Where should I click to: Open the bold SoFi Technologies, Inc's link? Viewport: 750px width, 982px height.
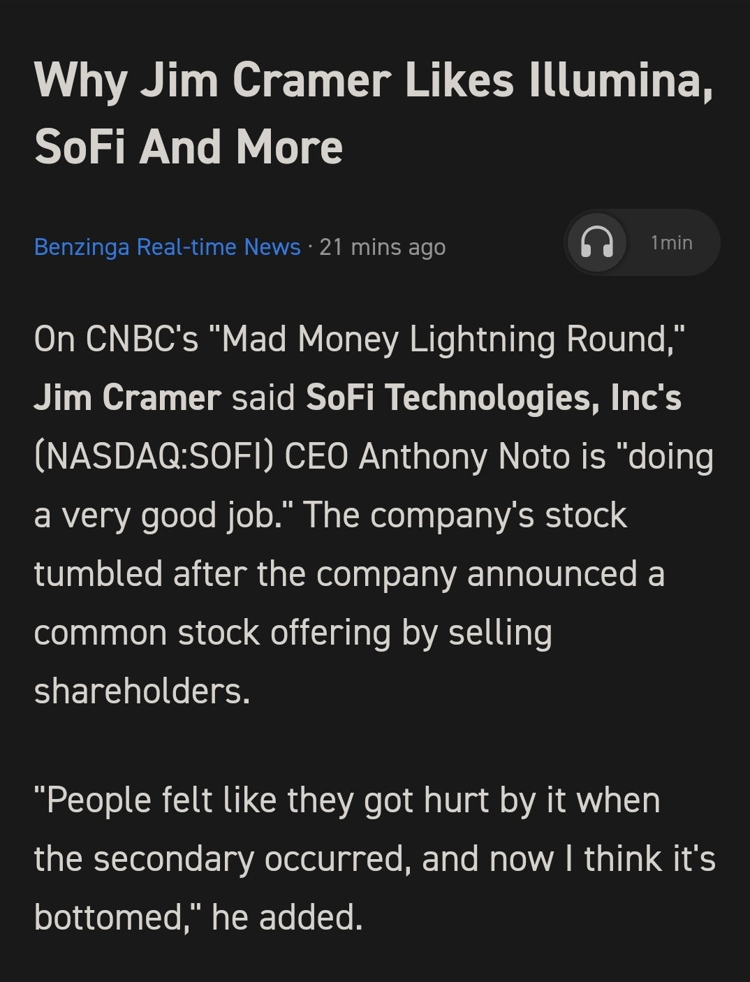[x=494, y=397]
